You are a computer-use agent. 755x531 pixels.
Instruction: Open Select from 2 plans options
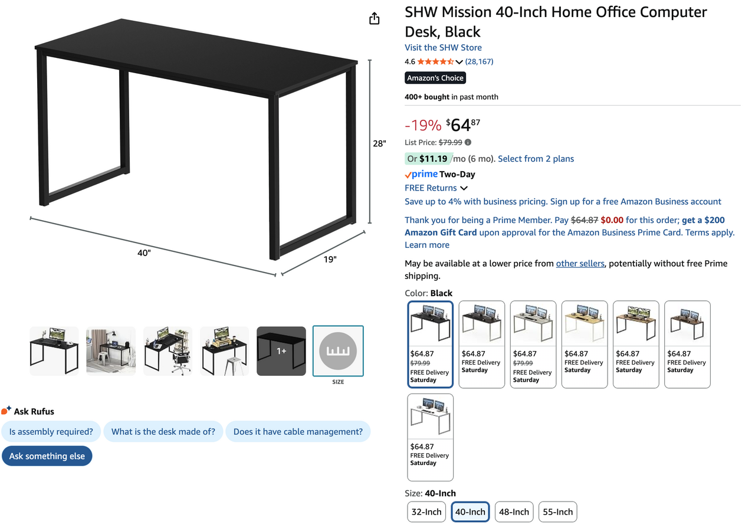(x=536, y=159)
